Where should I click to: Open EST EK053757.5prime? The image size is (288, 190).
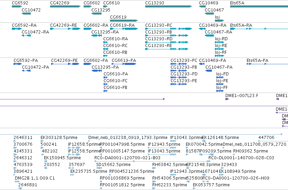(x=211, y=185)
